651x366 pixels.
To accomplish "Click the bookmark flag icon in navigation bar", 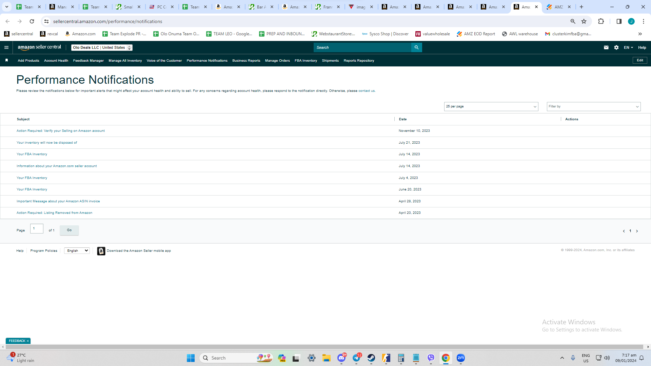I will pos(6,60).
